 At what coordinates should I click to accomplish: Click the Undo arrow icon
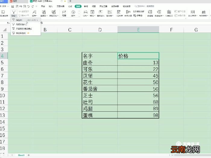coord(28,6)
